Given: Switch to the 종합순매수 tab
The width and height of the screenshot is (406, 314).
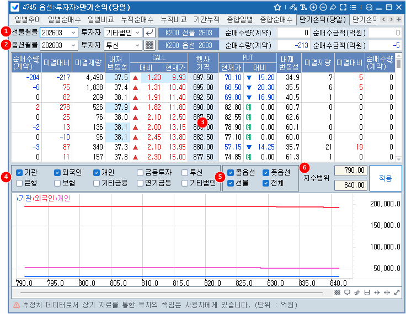Looking at the screenshot, I should pyautogui.click(x=275, y=19).
